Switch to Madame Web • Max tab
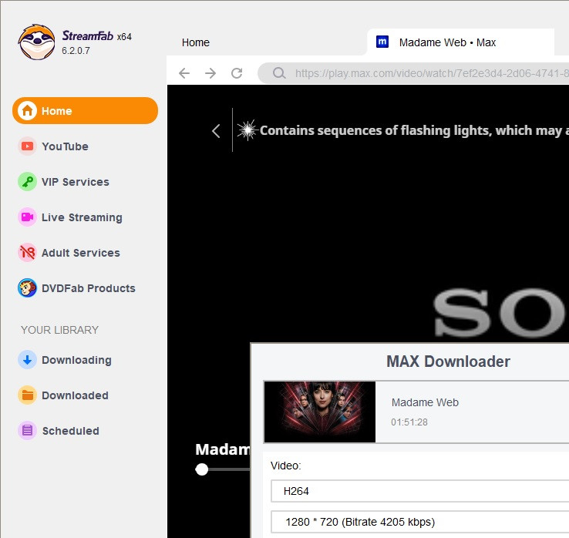 (x=461, y=42)
